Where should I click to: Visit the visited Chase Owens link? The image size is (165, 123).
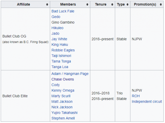63,79
